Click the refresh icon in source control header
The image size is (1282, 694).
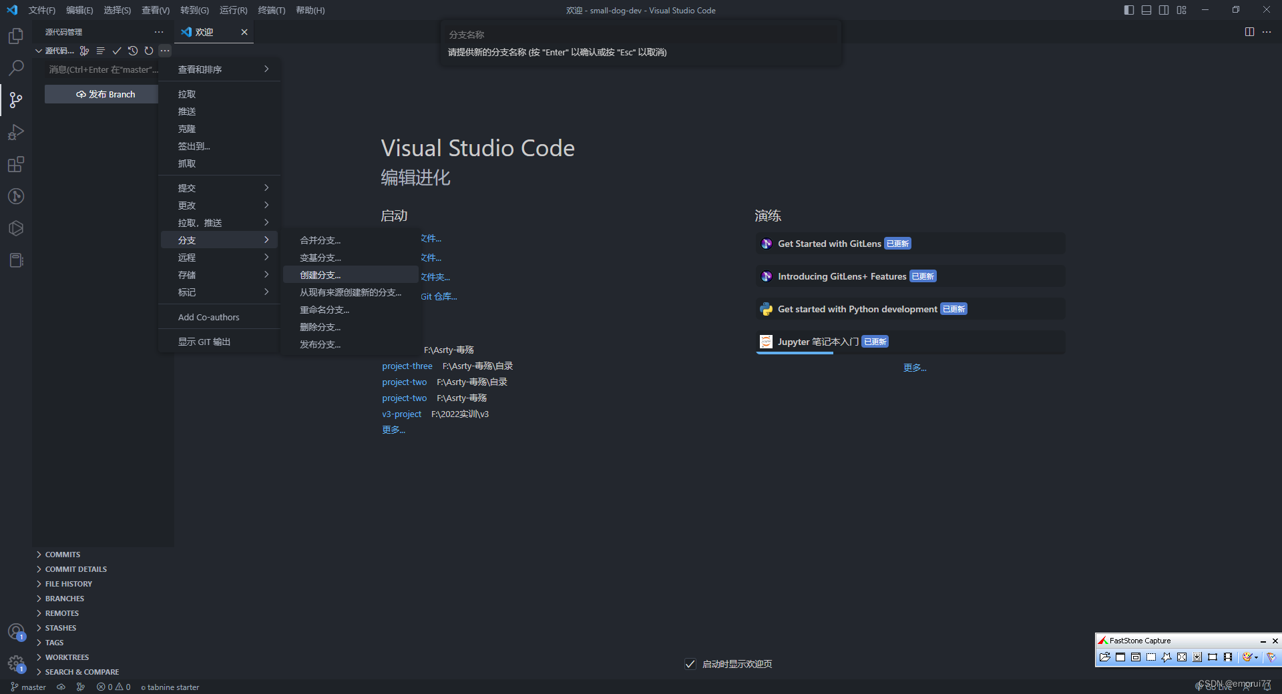point(149,51)
